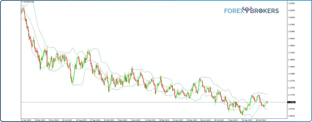312x122 pixels.
Task: Click the 1.13700 price scale label
Action: point(291,81)
